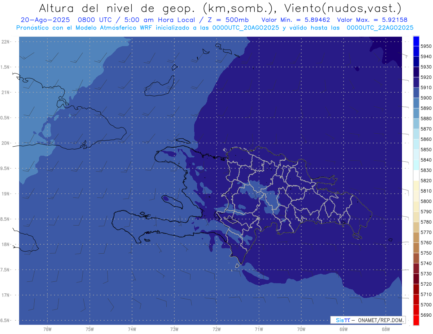This screenshot has width=433, height=334.
Task: Click the '69W' longitude label
Action: click(344, 329)
